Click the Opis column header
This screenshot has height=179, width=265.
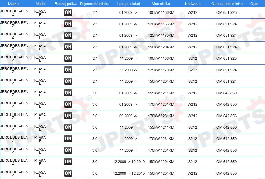(254, 4)
